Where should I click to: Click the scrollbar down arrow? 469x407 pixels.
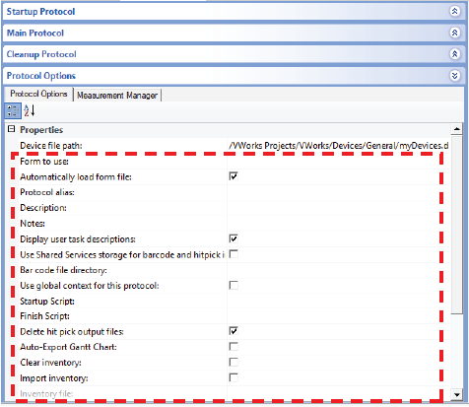pyautogui.click(x=456, y=394)
